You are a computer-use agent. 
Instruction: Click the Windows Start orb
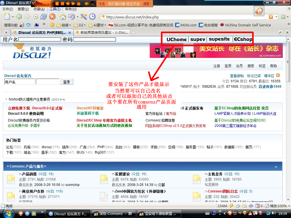tap(8, 213)
